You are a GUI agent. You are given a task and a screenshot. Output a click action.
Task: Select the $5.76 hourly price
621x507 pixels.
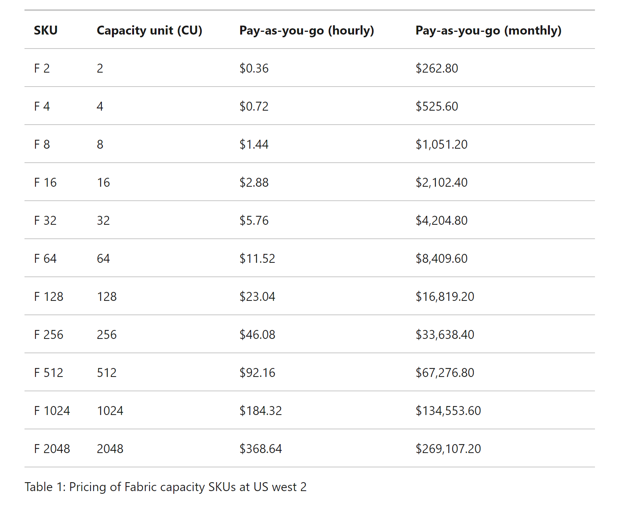pyautogui.click(x=254, y=221)
